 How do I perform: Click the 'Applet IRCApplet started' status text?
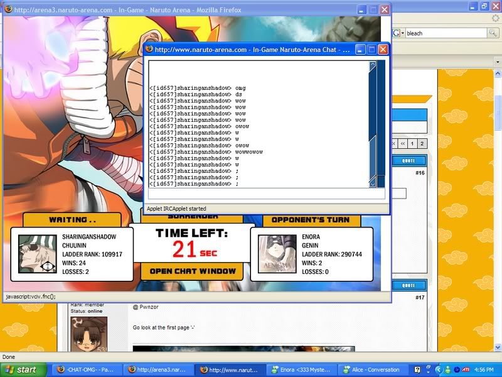[x=176, y=209]
